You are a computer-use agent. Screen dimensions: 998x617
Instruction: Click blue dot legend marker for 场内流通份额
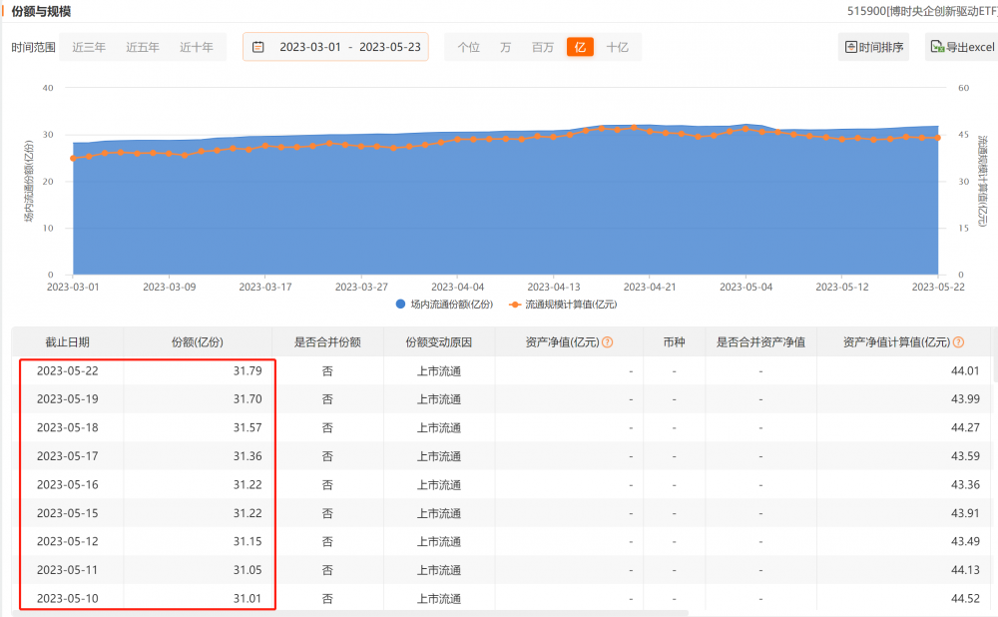click(400, 305)
